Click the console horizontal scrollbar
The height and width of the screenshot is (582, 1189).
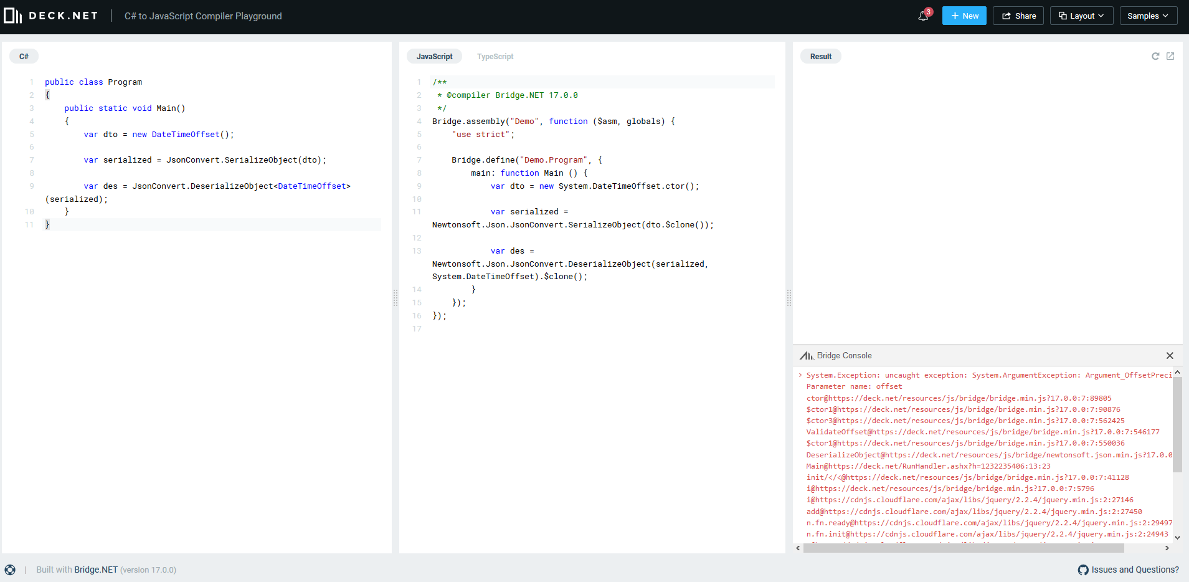coord(964,548)
